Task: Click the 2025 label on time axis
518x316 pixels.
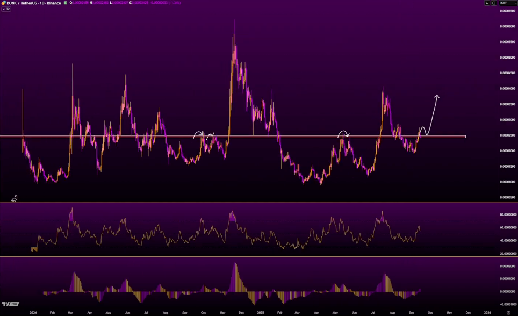Action: [260, 312]
